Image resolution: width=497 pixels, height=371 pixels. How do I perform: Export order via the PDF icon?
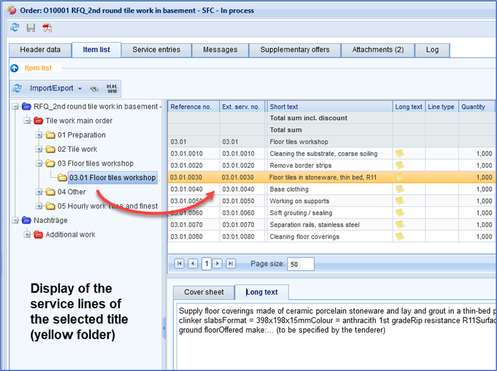47,27
